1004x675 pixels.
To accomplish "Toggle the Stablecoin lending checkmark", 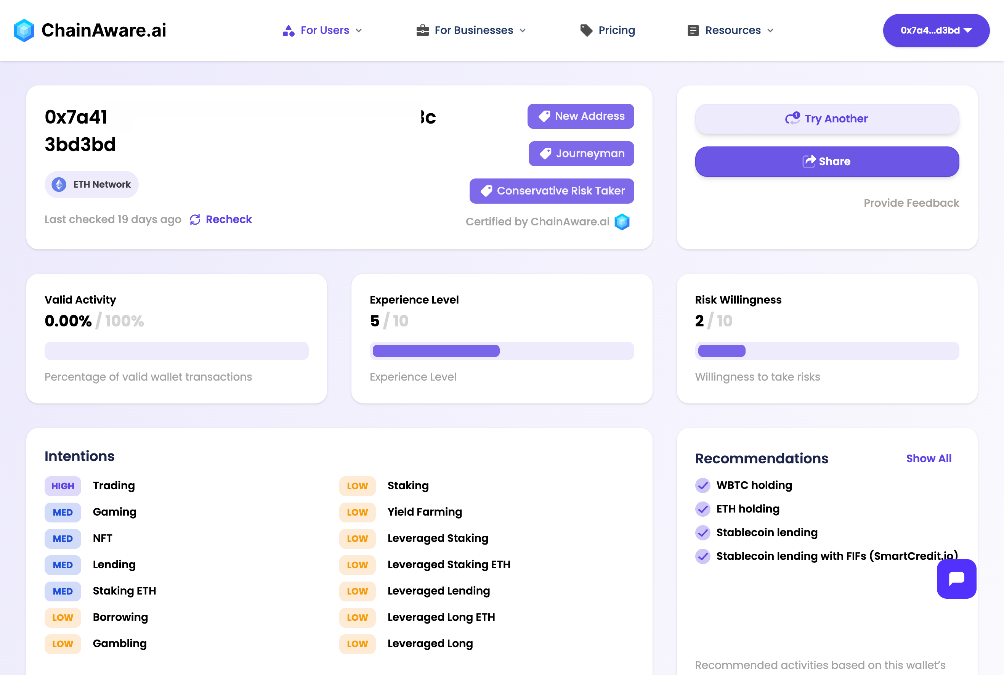I will (x=703, y=533).
